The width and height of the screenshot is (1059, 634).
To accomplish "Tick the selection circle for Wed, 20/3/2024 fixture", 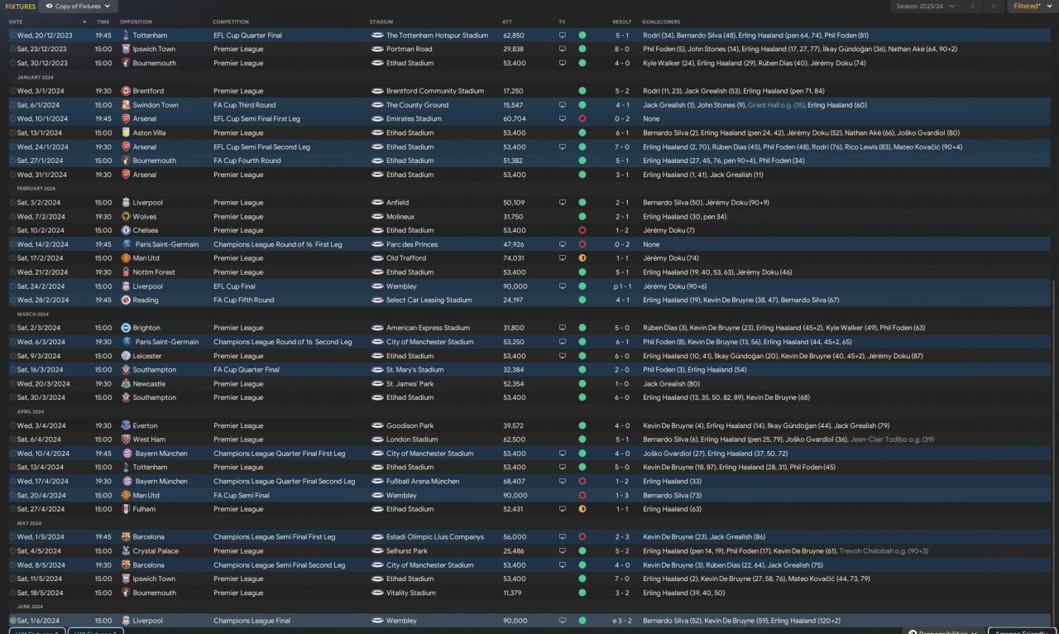I will tap(12, 384).
